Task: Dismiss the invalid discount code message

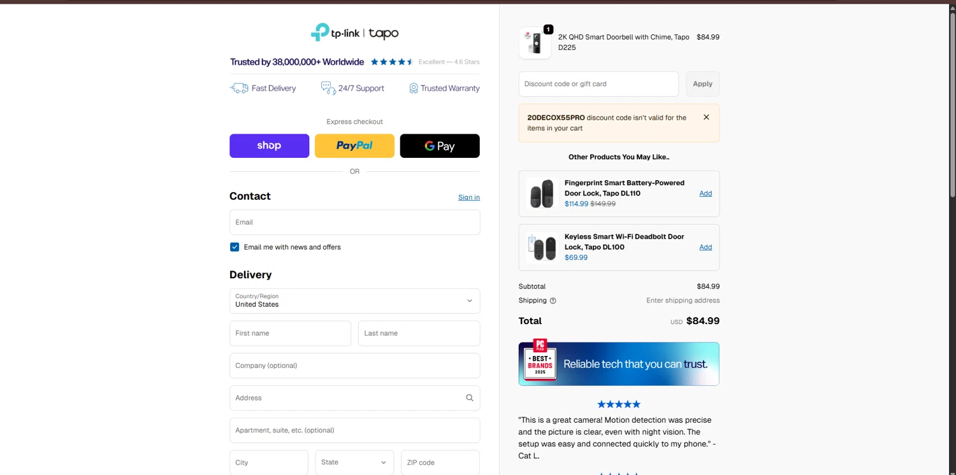Action: [706, 117]
